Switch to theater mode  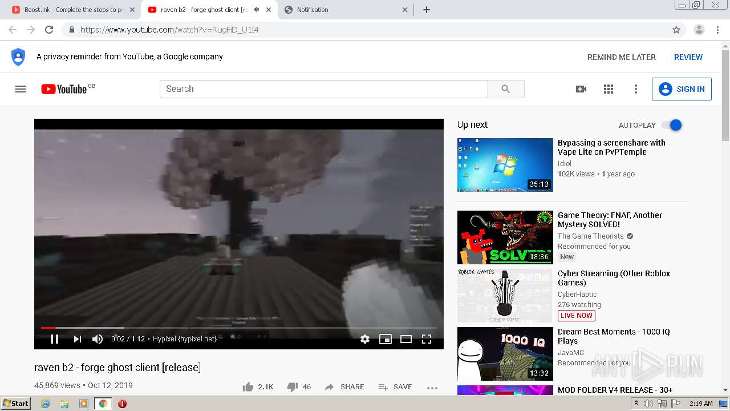(406, 339)
